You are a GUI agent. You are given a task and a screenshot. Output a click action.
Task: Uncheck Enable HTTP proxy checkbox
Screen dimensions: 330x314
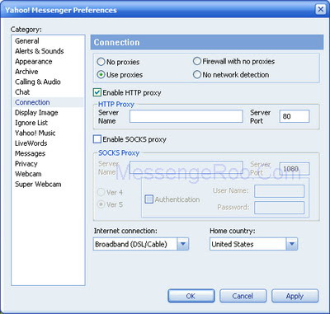[x=97, y=92]
